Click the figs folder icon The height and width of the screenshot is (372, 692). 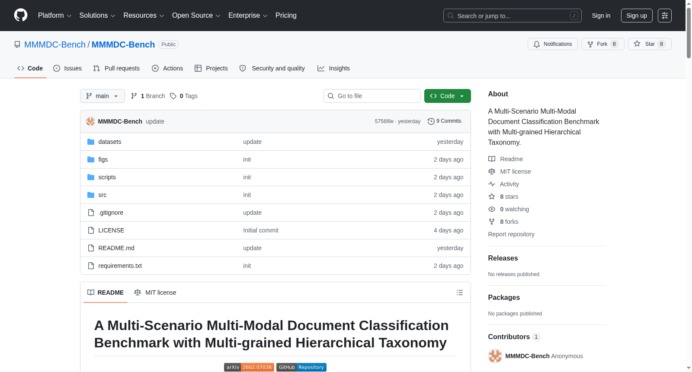(x=91, y=159)
